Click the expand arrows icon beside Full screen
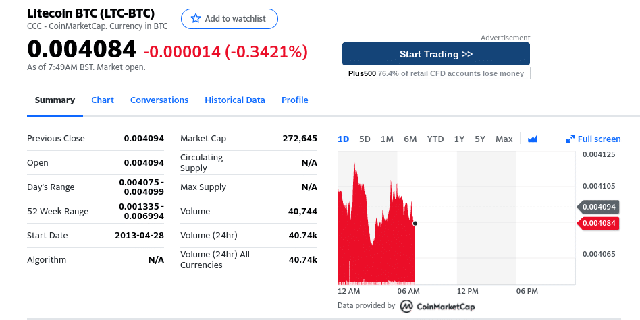The image size is (640, 320). [570, 139]
